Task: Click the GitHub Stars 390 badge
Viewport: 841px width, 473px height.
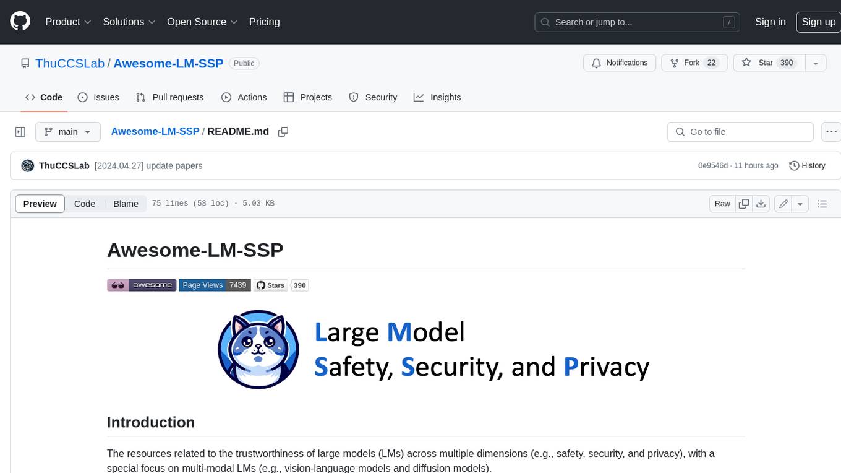Action: coord(281,285)
